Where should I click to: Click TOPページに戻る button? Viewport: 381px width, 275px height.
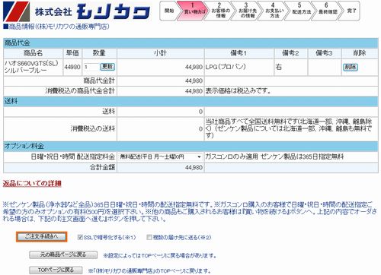(x=56, y=270)
